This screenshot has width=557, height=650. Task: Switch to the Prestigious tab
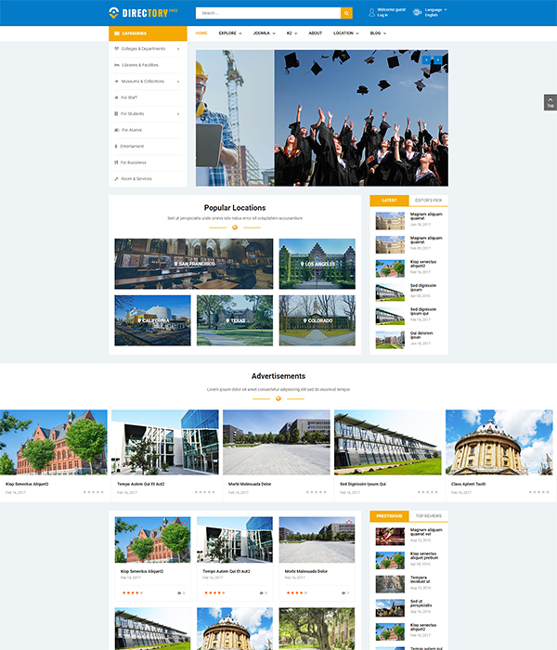pyautogui.click(x=389, y=516)
